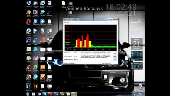
Task: Click the Stop button in DPC Latency Checker
Action: pos(115,53)
